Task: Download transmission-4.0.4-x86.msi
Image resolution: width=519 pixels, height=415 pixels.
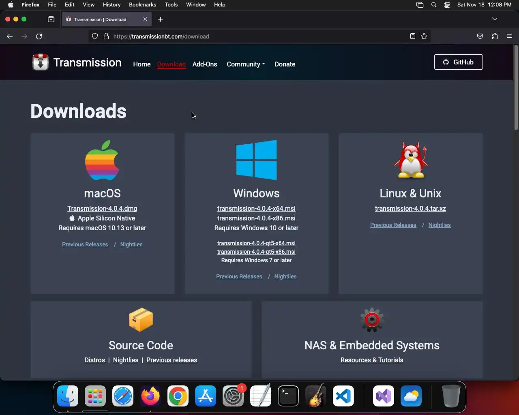Action: point(256,218)
